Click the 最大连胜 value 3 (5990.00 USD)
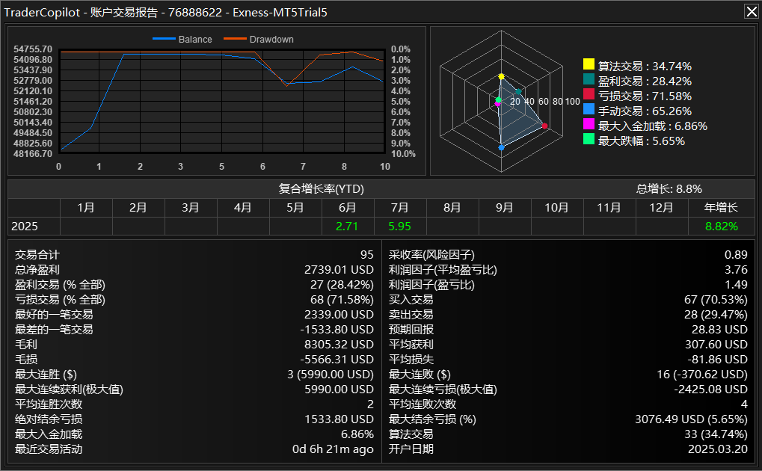 click(x=331, y=375)
